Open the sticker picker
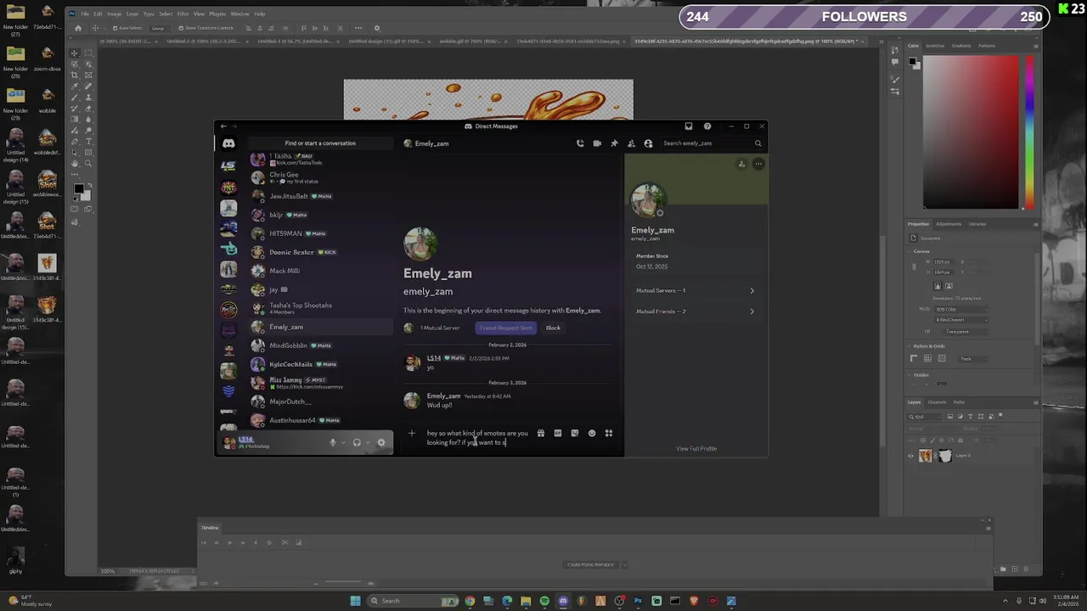Image resolution: width=1087 pixels, height=611 pixels. coord(575,434)
